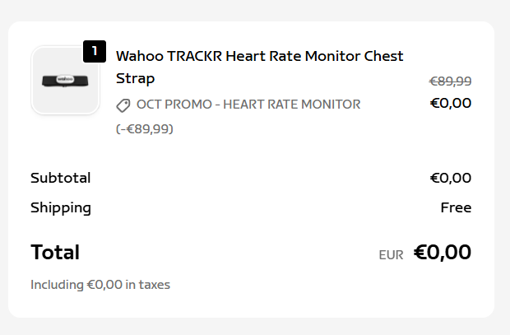Click the (-€89,99) discount amount
Viewport: 510px width, 335px height.
click(x=145, y=128)
